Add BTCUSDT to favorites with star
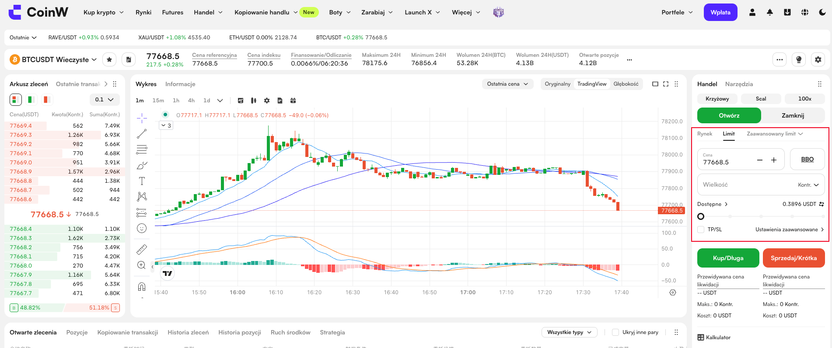The height and width of the screenshot is (348, 832). (x=109, y=59)
